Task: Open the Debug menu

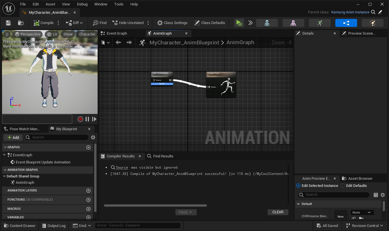Action: tap(82, 4)
